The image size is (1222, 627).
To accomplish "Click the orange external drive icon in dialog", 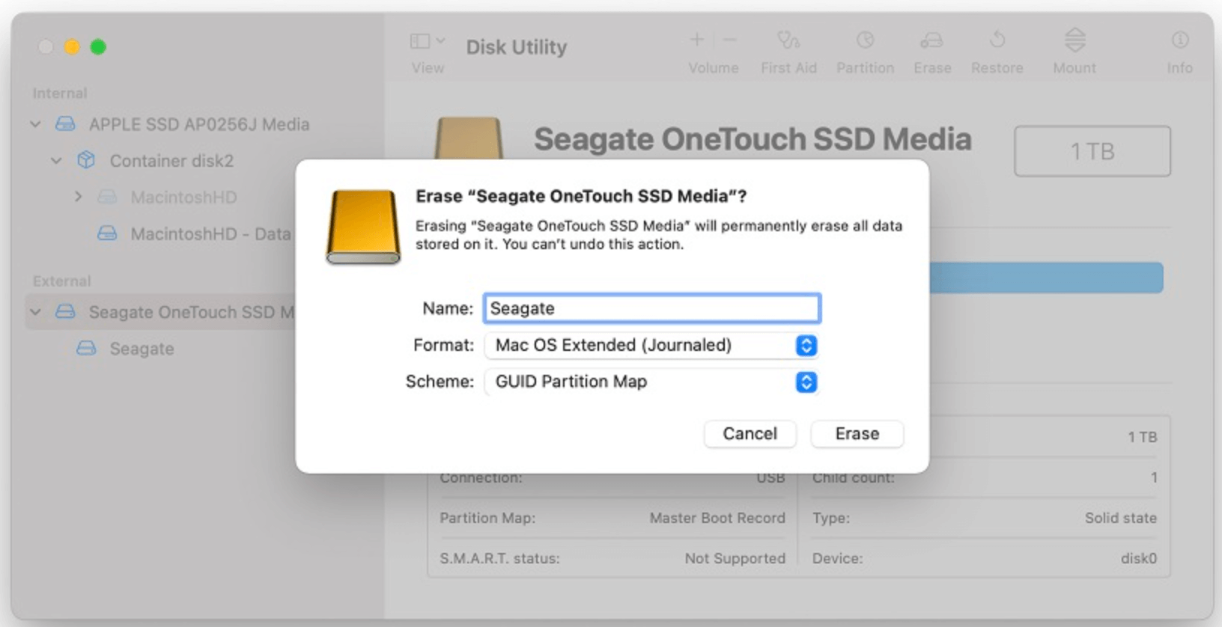I will (363, 227).
